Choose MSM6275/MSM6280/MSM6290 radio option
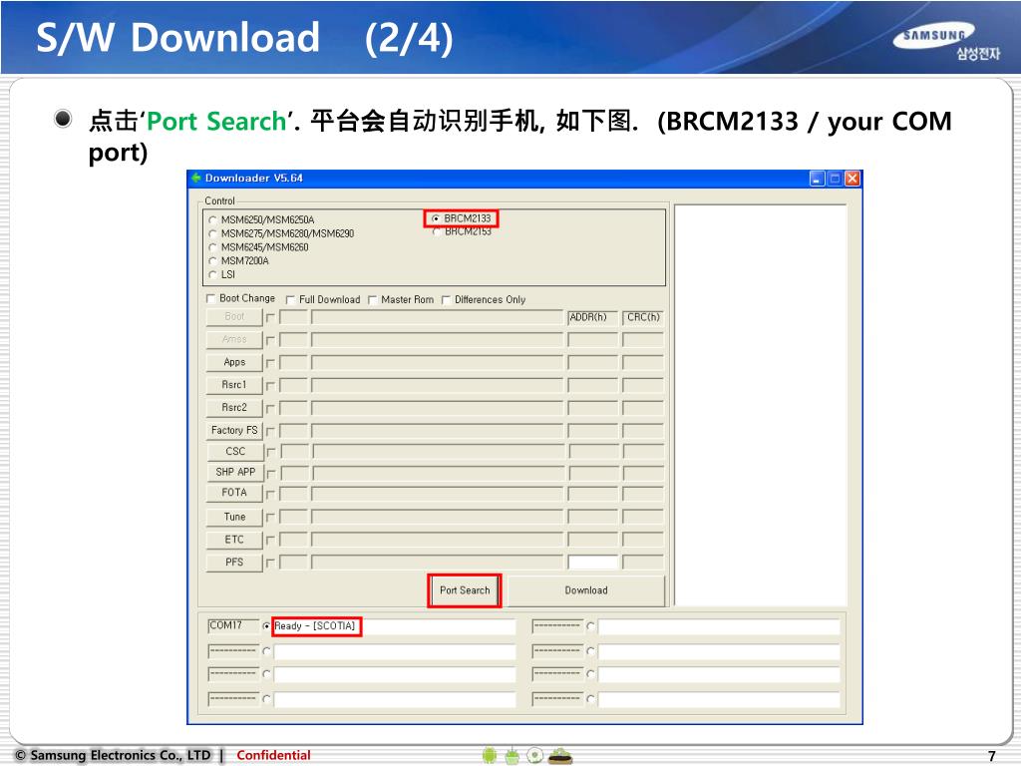Image resolution: width=1021 pixels, height=766 pixels. coord(212,233)
